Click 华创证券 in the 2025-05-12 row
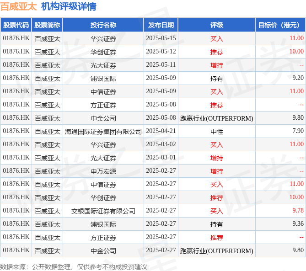The width and height of the screenshot is (306, 271). pyautogui.click(x=103, y=52)
